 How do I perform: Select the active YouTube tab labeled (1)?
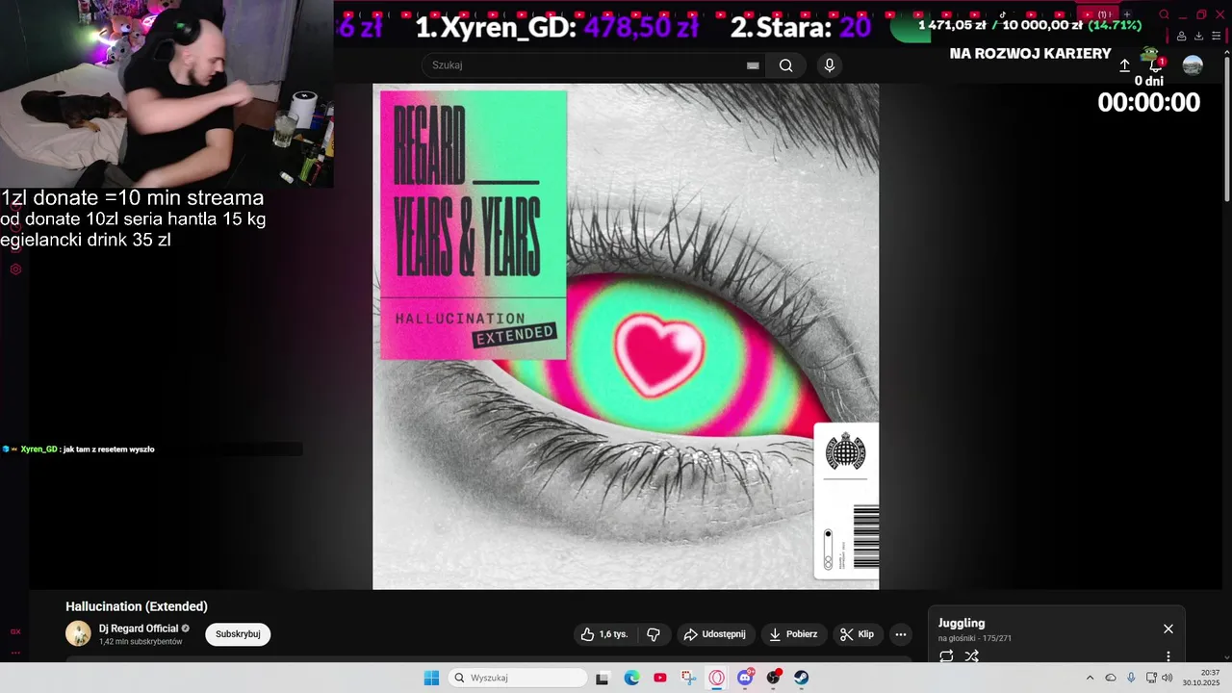[1098, 14]
